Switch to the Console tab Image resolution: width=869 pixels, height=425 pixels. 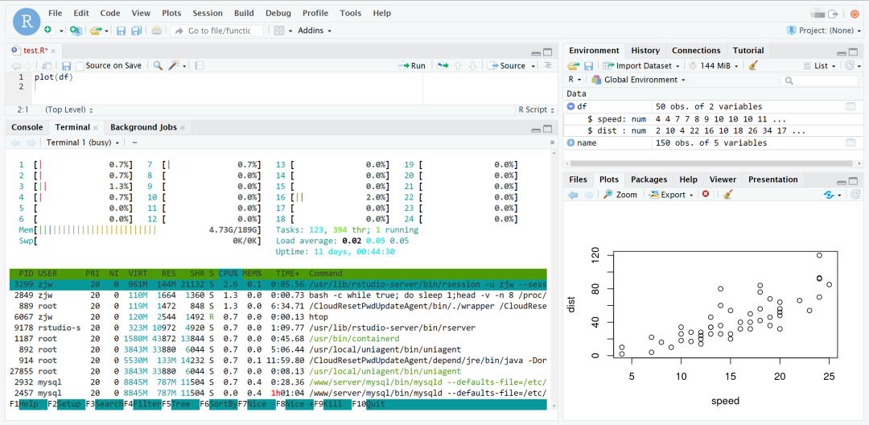tap(27, 127)
